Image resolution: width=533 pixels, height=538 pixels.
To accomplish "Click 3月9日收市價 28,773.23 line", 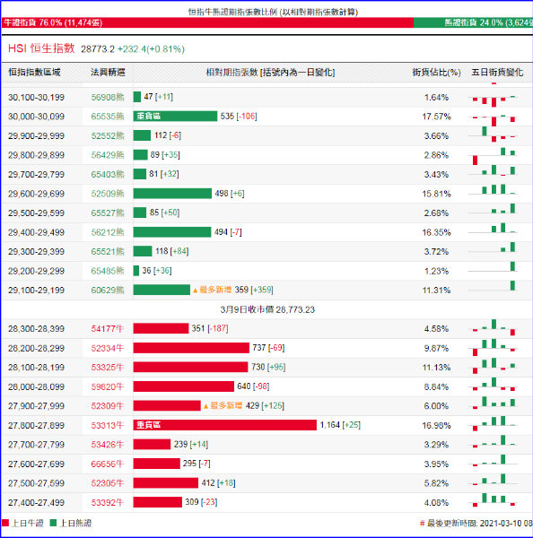I will point(267,309).
